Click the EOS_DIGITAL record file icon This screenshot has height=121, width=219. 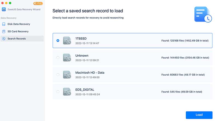tap(67, 92)
